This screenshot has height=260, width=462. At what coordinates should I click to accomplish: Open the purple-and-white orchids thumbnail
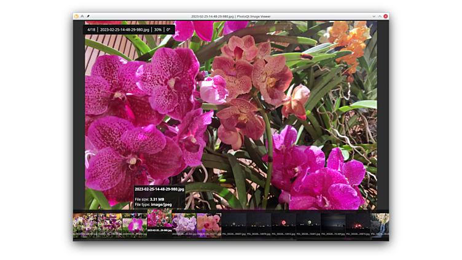(x=85, y=224)
